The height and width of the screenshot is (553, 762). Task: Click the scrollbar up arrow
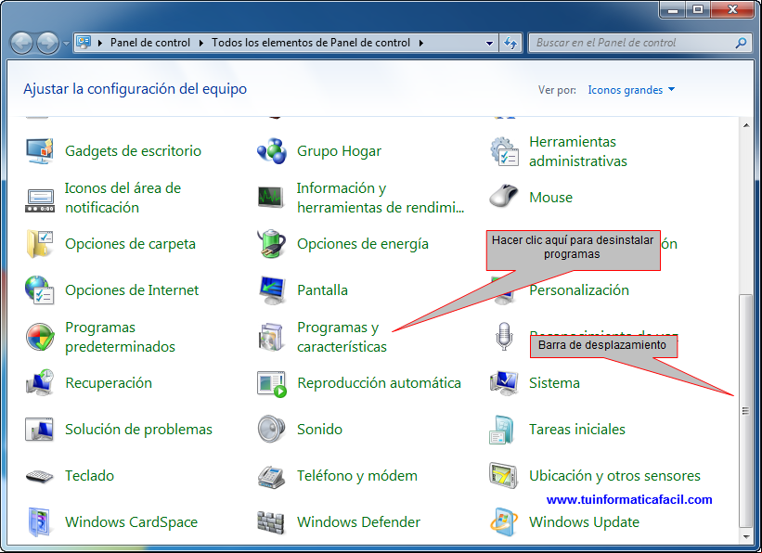746,125
